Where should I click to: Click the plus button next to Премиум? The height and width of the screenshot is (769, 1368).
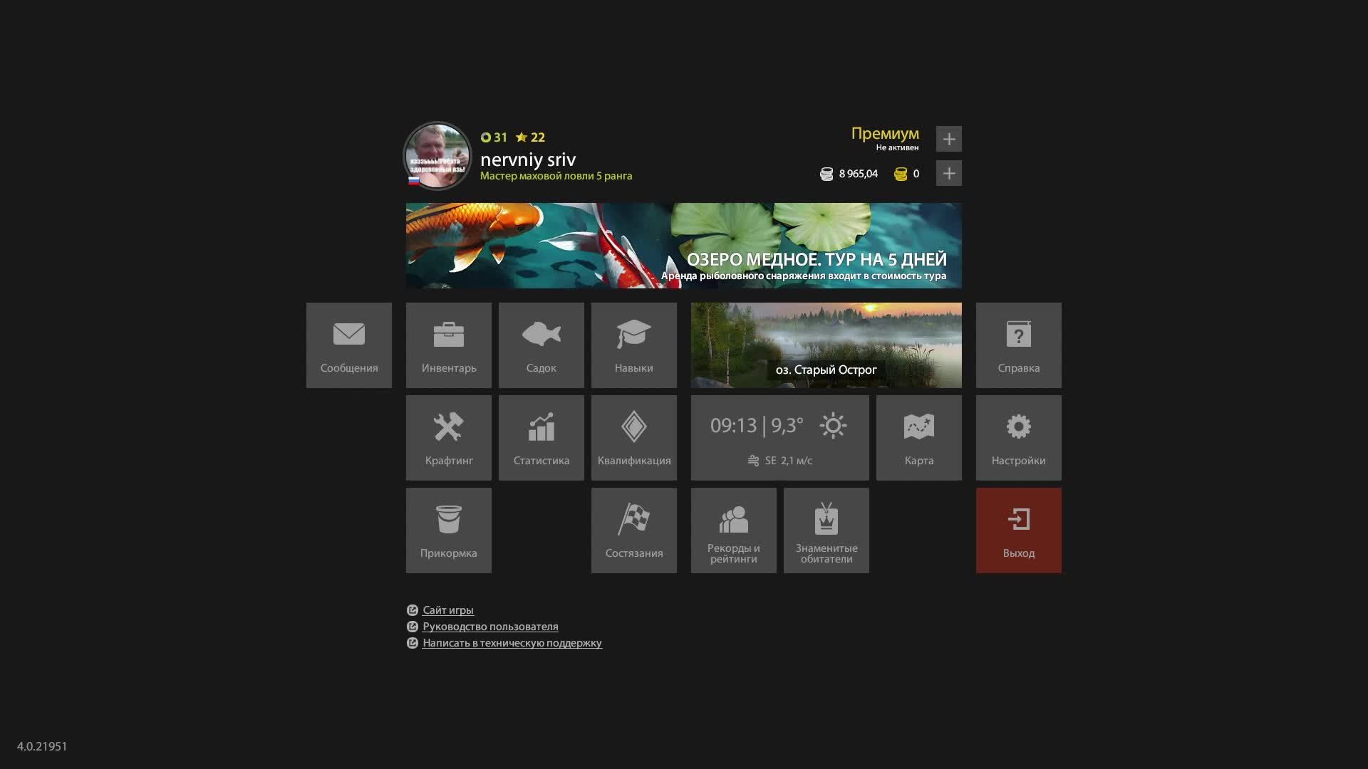tap(949, 139)
